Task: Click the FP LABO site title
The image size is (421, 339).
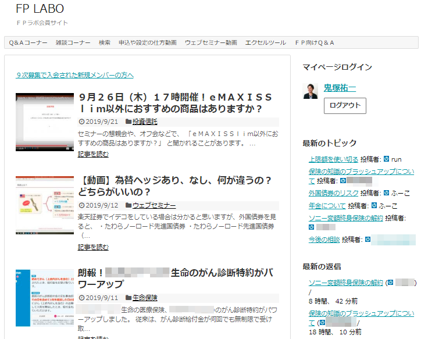Action: click(x=40, y=9)
